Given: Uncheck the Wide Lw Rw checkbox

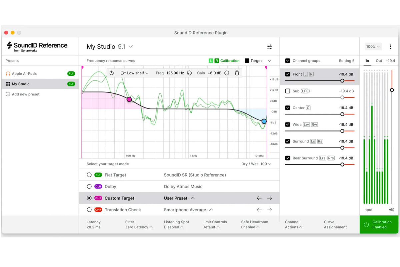Looking at the screenshot, I should (287, 124).
